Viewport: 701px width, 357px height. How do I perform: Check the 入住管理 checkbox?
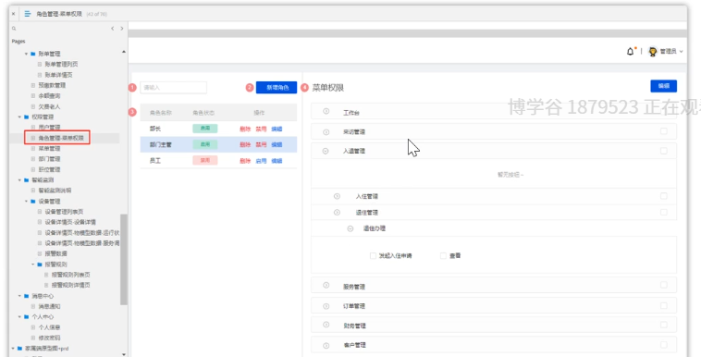click(664, 196)
